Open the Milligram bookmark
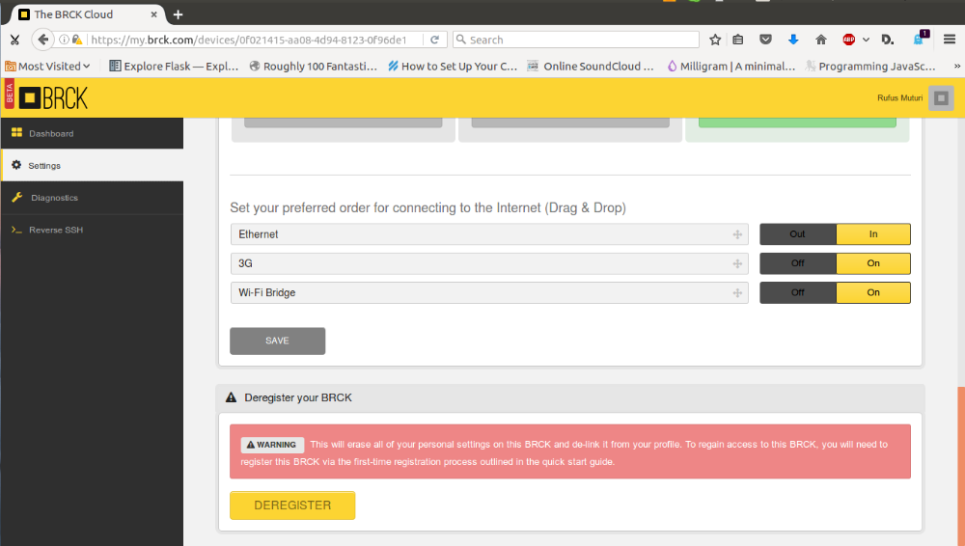965x546 pixels. [731, 66]
